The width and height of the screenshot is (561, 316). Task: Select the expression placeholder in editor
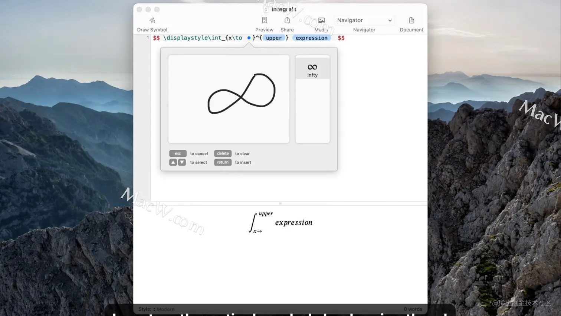(312, 38)
